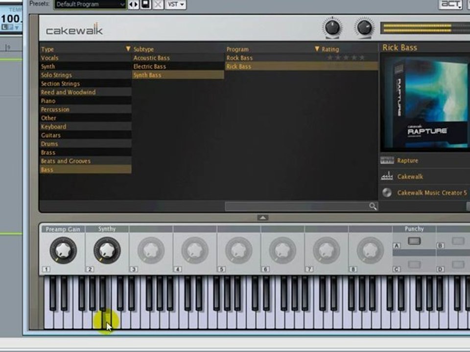Image resolution: width=470 pixels, height=352 pixels.
Task: Click the Rating column sort arrow
Action: 317,49
